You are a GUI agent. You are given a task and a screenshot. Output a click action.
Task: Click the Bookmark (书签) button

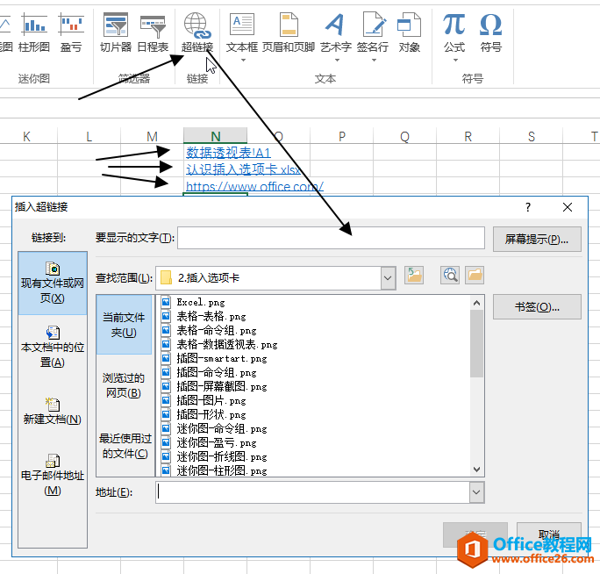coord(537,306)
